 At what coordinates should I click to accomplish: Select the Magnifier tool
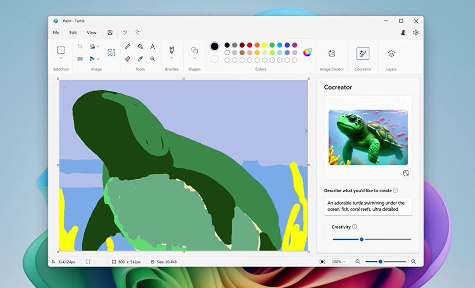(x=152, y=59)
